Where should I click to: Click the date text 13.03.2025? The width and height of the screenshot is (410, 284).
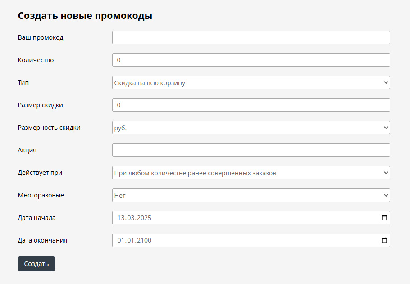134,218
